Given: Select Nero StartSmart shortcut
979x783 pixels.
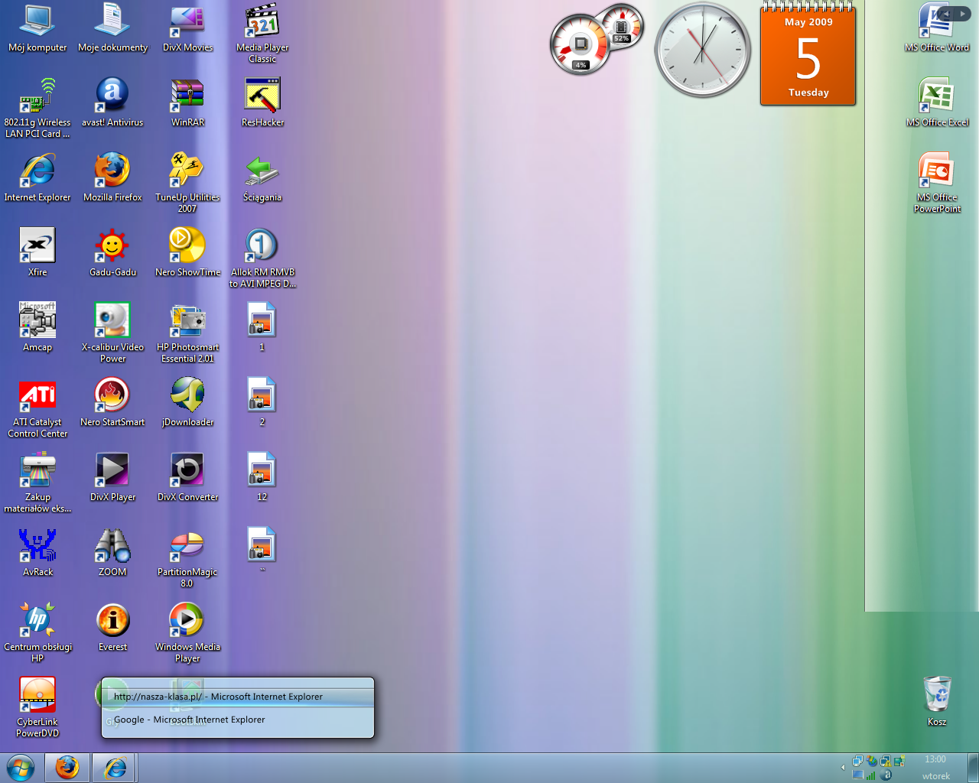Looking at the screenshot, I should [x=112, y=402].
